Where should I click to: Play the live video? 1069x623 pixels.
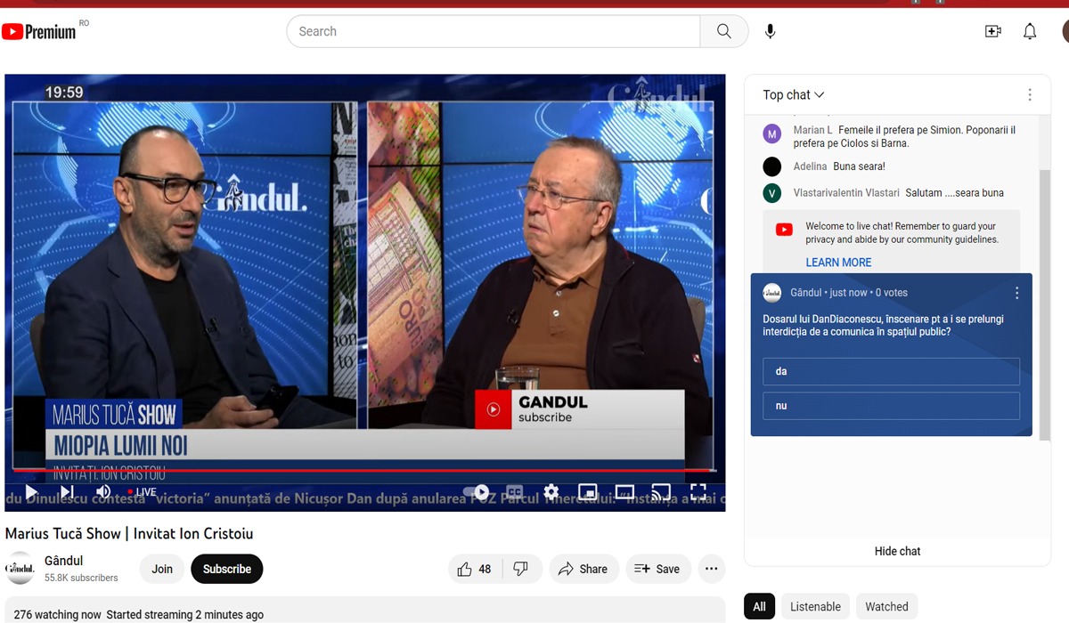[31, 491]
